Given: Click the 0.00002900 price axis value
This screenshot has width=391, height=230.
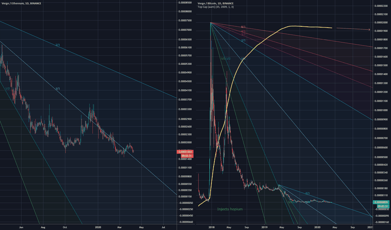Looking at the screenshot, I should tap(185, 119).
